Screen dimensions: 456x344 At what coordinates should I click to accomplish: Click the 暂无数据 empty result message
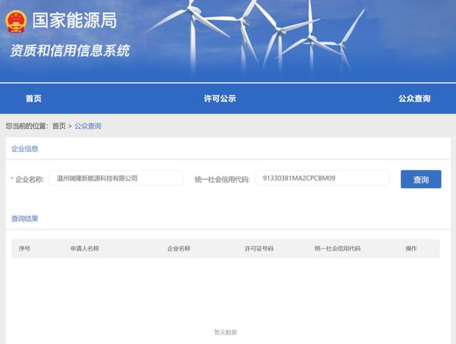coord(225,332)
